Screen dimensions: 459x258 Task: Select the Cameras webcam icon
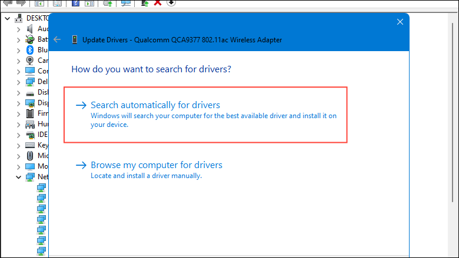[29, 61]
